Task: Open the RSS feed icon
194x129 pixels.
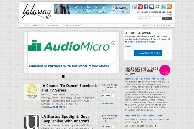Action: click(169, 6)
